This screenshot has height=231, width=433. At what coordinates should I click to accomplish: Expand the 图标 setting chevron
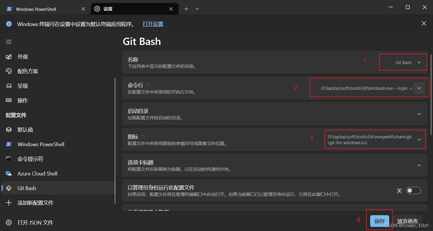[x=419, y=139]
